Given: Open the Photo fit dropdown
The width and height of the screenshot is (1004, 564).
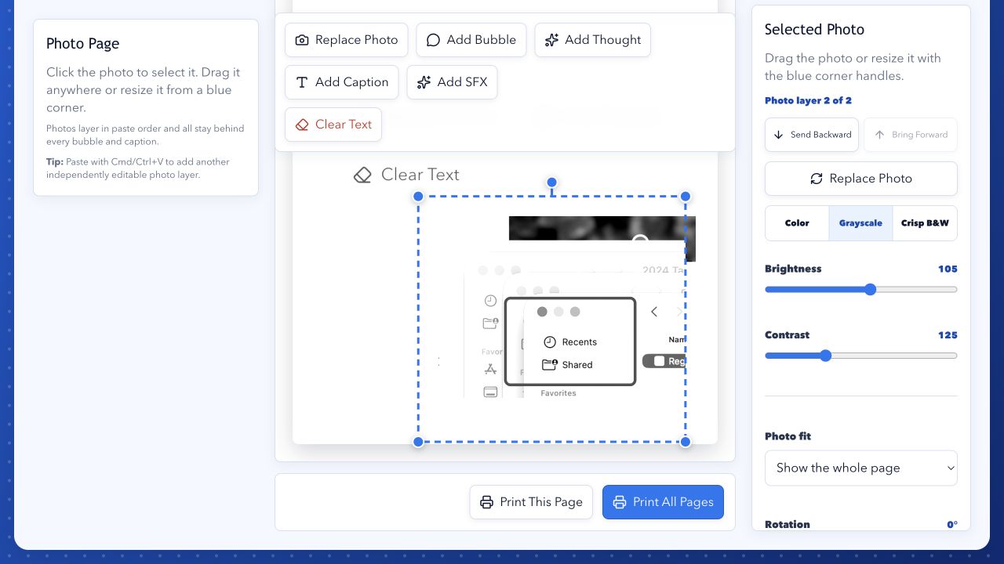Looking at the screenshot, I should pos(861,468).
